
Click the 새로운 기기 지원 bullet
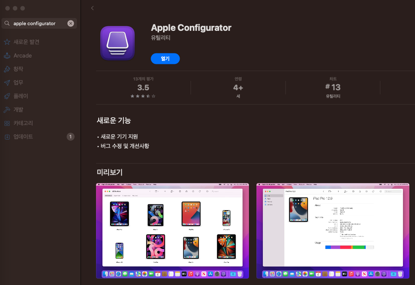point(119,136)
